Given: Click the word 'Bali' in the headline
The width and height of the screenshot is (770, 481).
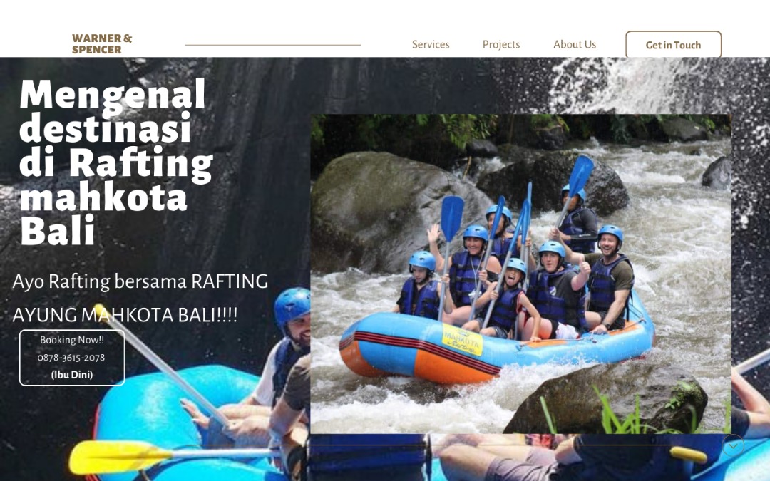Looking at the screenshot, I should (x=58, y=231).
